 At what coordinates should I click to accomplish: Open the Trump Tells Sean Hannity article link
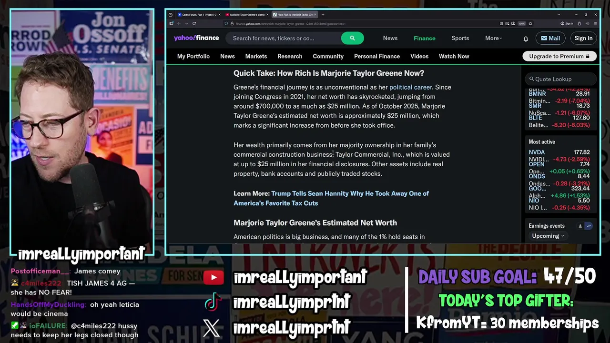[331, 198]
